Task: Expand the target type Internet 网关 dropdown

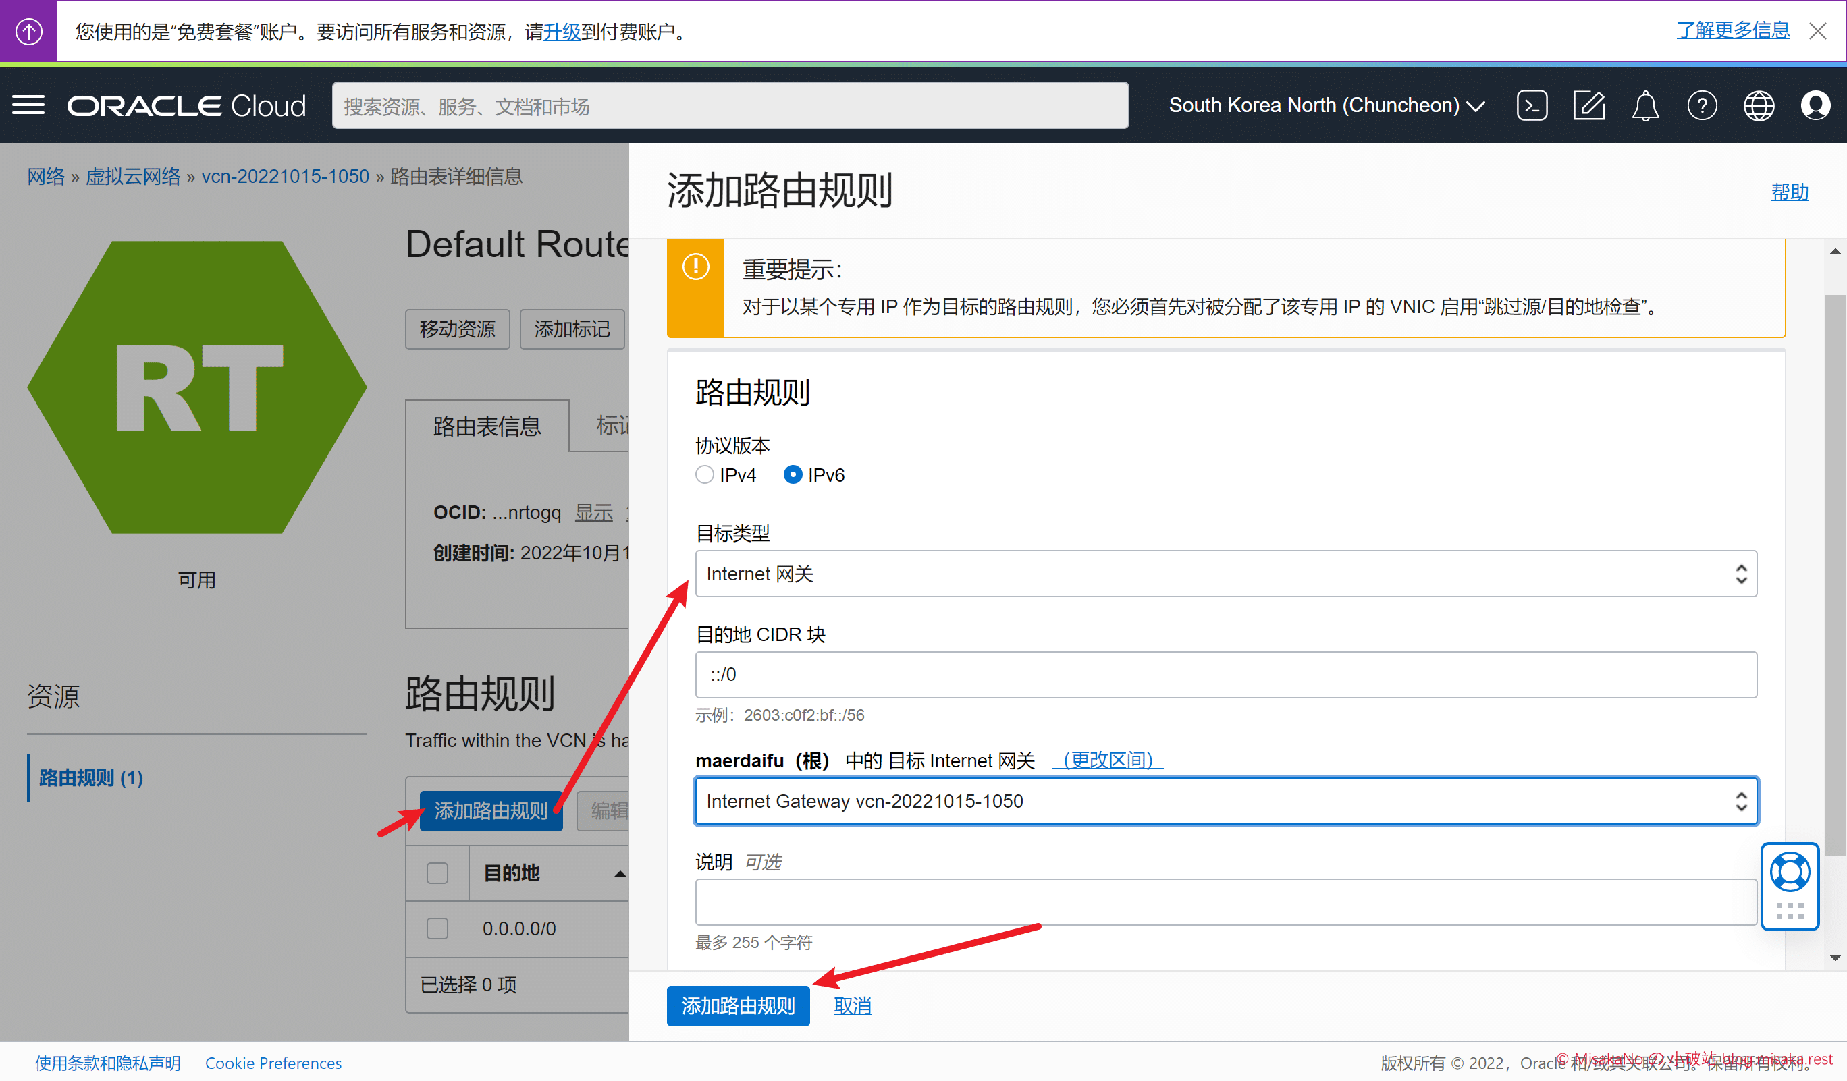Action: pyautogui.click(x=1225, y=574)
